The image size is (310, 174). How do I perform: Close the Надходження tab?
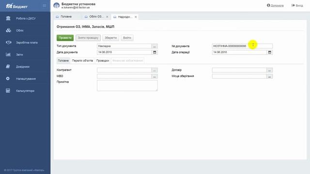click(136, 17)
